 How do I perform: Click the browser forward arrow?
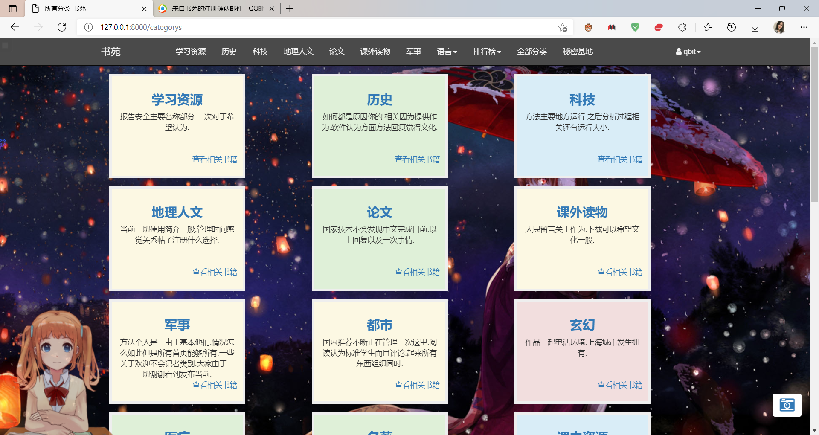point(38,27)
